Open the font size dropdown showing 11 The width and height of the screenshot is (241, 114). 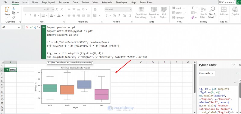[53, 9]
